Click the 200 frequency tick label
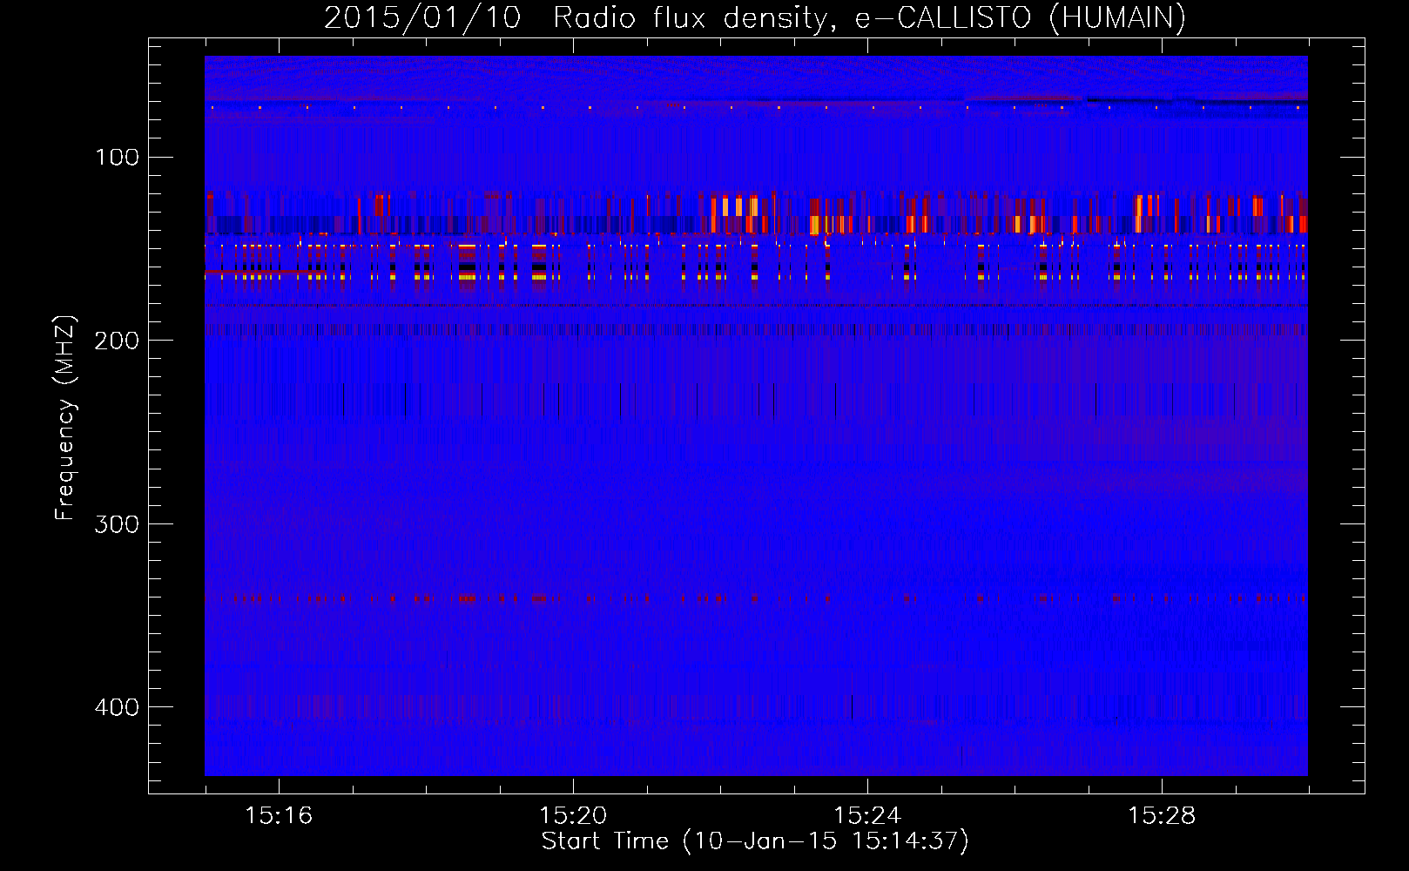Viewport: 1409px width, 871px height. point(117,341)
